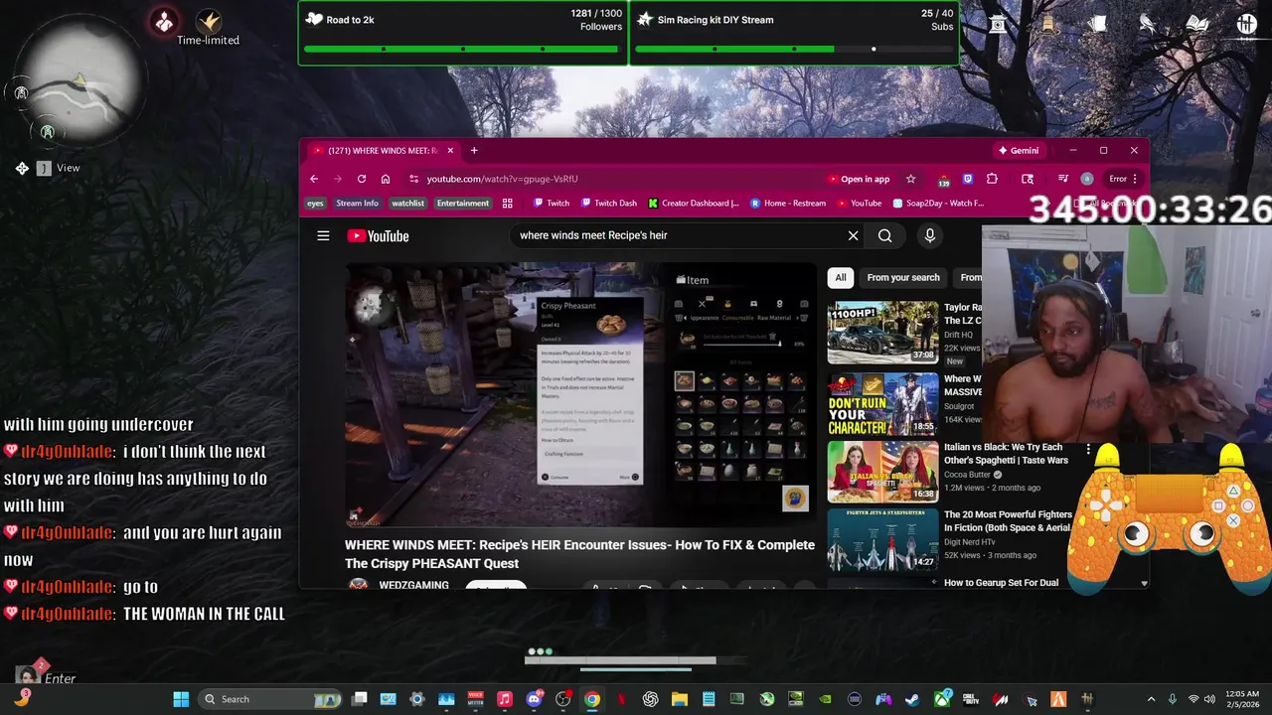Open the Twitch bookmark
Screen dimensions: 1272x715
(552, 204)
